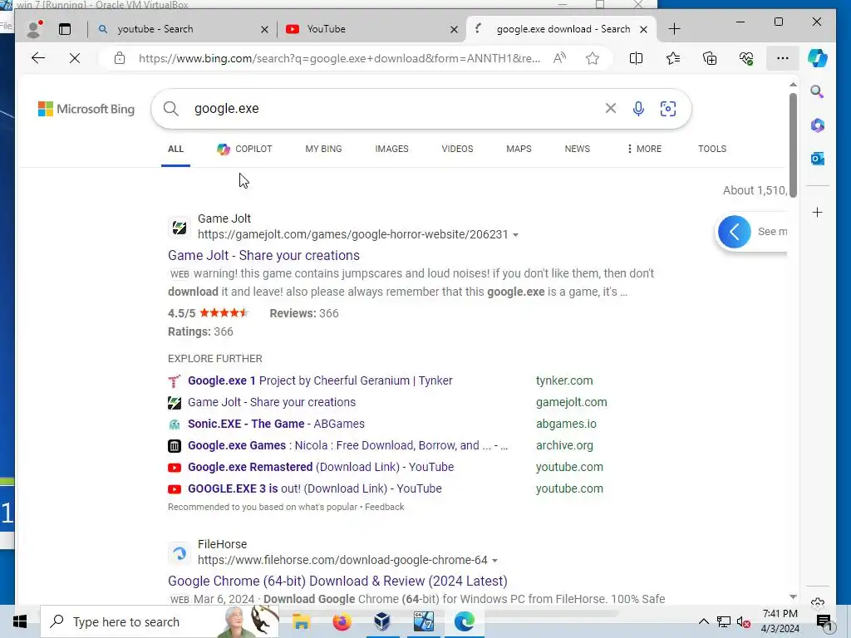Open Collections icon in toolbar
The height and width of the screenshot is (638, 851).
(x=710, y=58)
